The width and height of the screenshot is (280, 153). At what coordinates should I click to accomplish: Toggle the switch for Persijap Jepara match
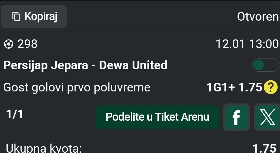point(265,65)
